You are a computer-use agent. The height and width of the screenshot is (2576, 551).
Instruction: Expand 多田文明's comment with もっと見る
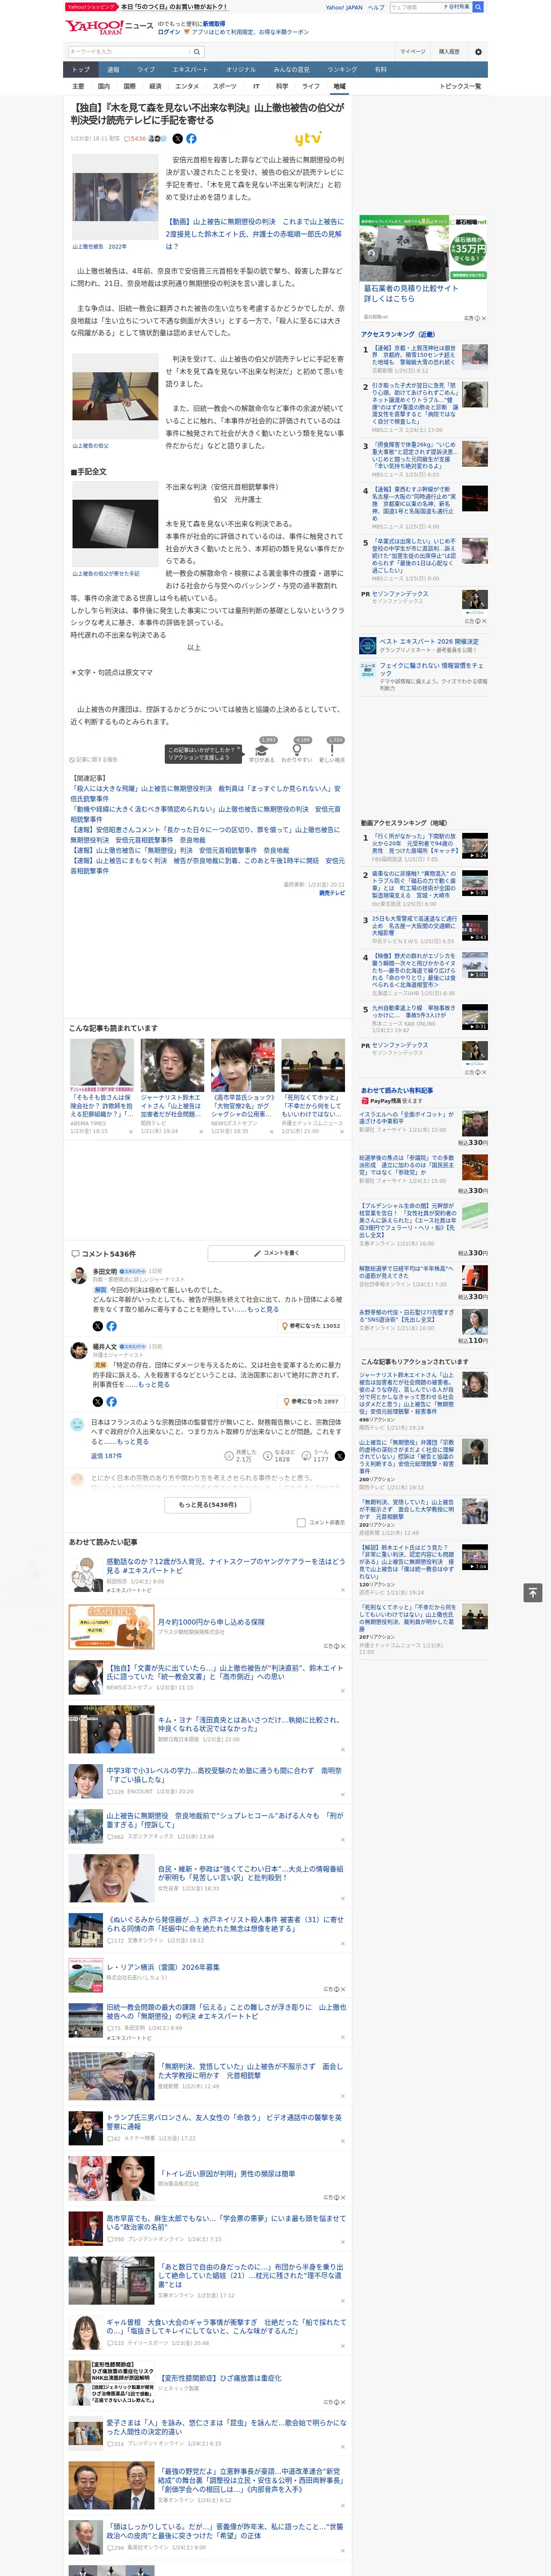tap(263, 1309)
